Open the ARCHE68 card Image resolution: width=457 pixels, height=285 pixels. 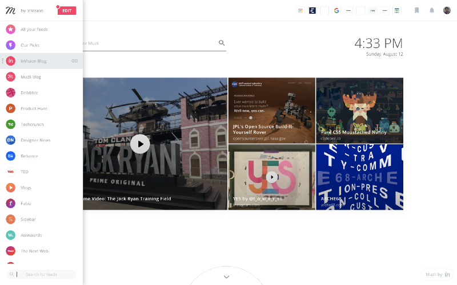coord(360,177)
